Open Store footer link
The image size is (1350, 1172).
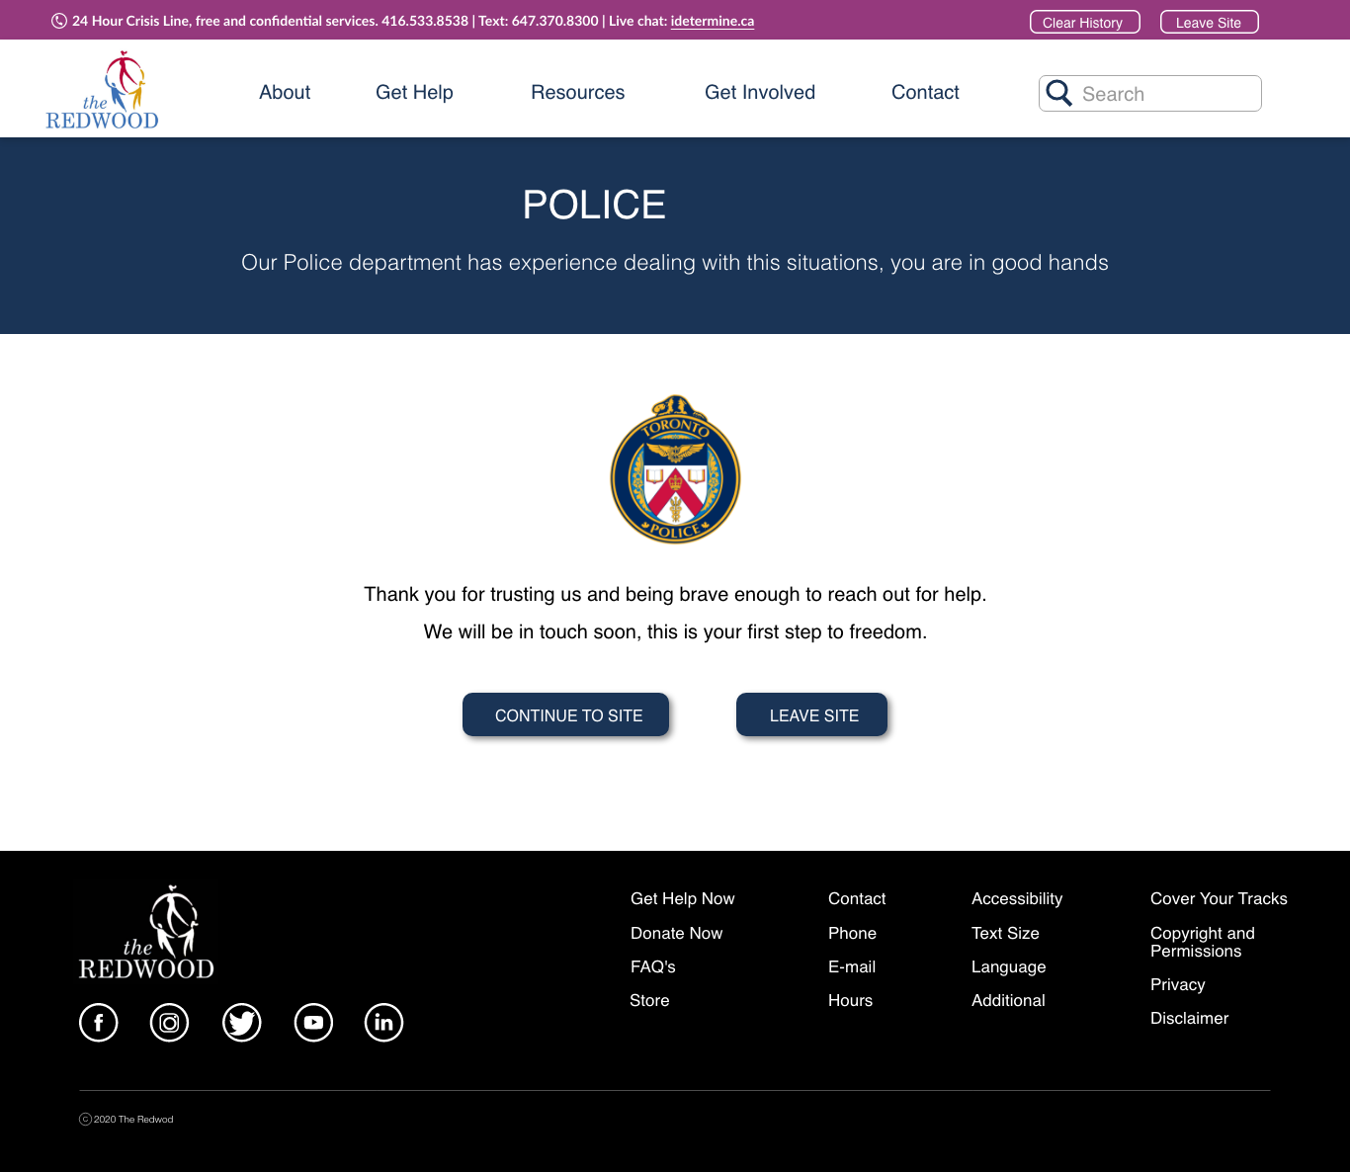click(649, 1000)
